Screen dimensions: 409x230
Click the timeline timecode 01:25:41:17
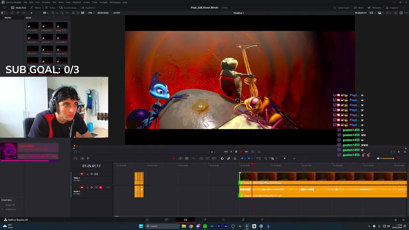[91, 166]
